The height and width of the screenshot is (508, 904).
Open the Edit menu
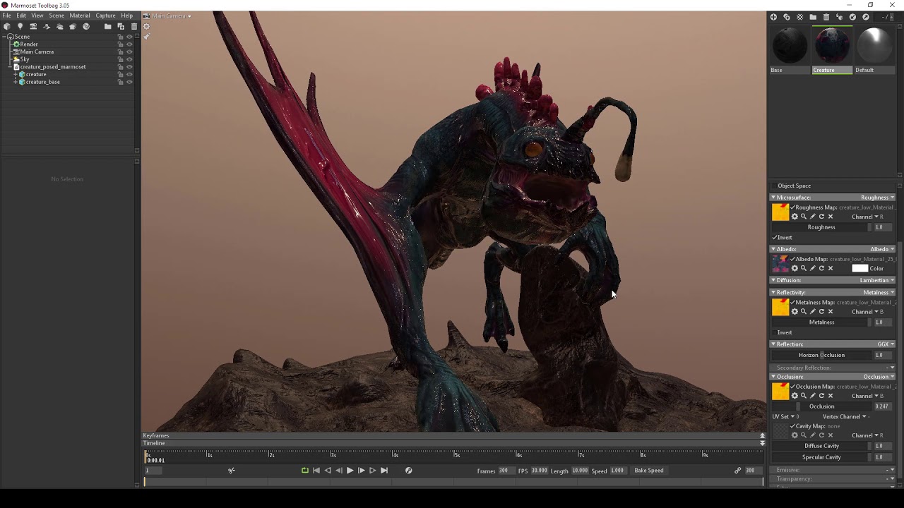[21, 16]
